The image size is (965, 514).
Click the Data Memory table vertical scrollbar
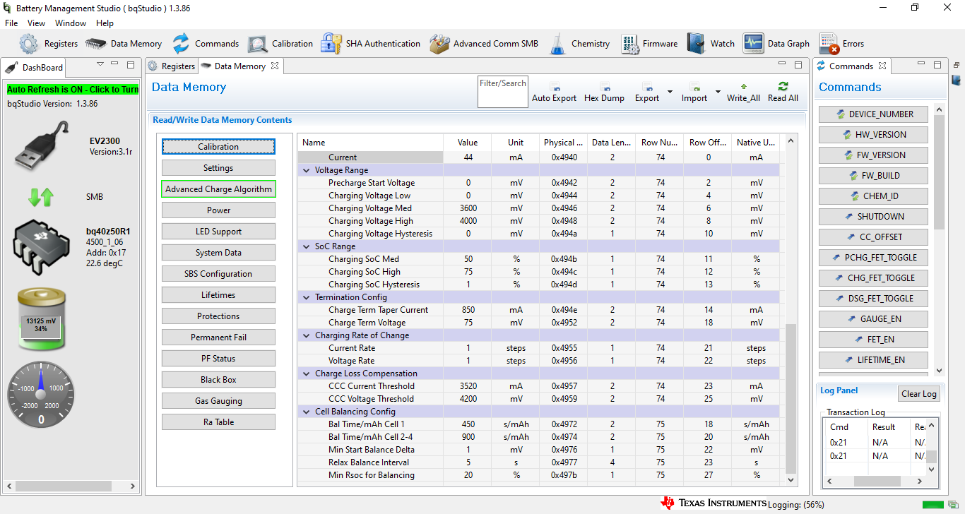[x=791, y=399]
